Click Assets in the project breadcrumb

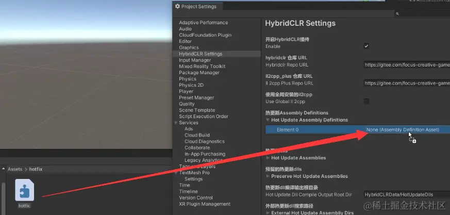(x=15, y=169)
